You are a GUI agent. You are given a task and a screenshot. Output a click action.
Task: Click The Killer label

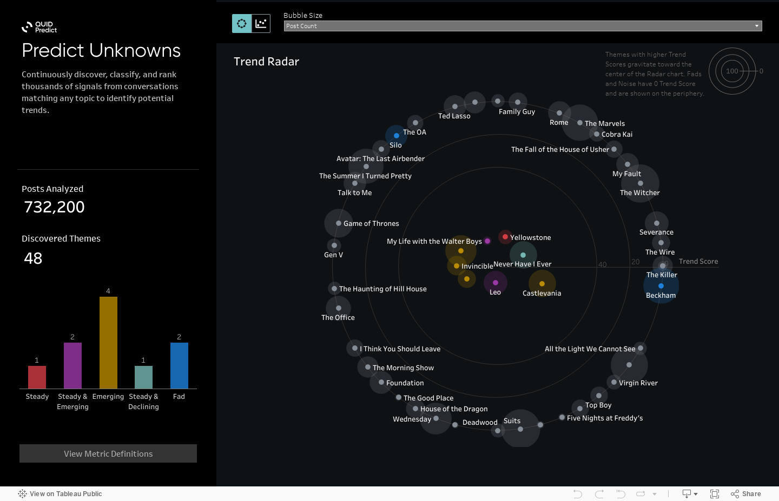(662, 275)
